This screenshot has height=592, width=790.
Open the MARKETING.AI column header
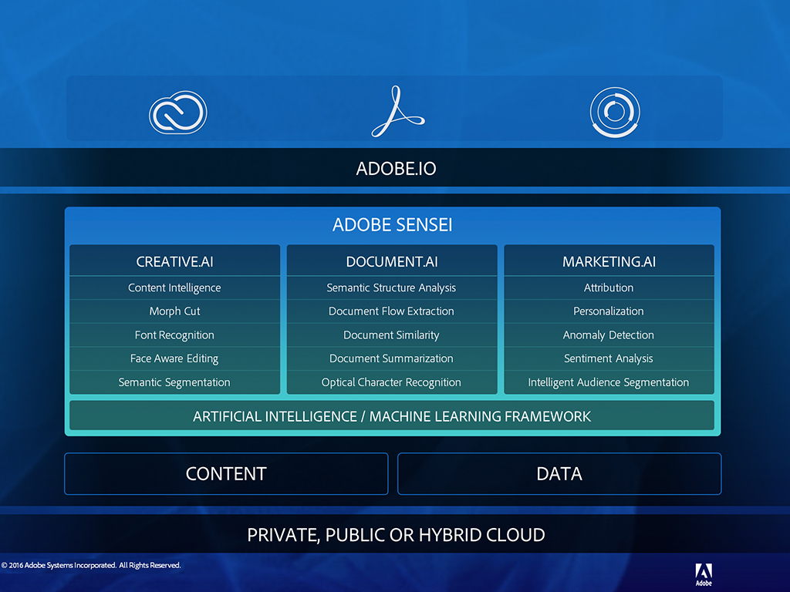tap(609, 261)
